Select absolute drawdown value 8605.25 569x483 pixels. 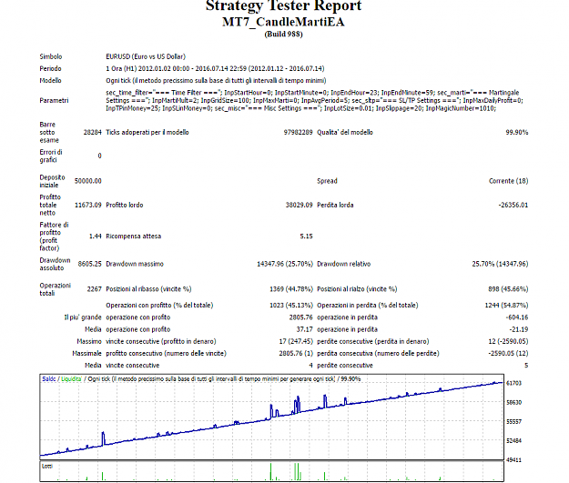coord(89,264)
